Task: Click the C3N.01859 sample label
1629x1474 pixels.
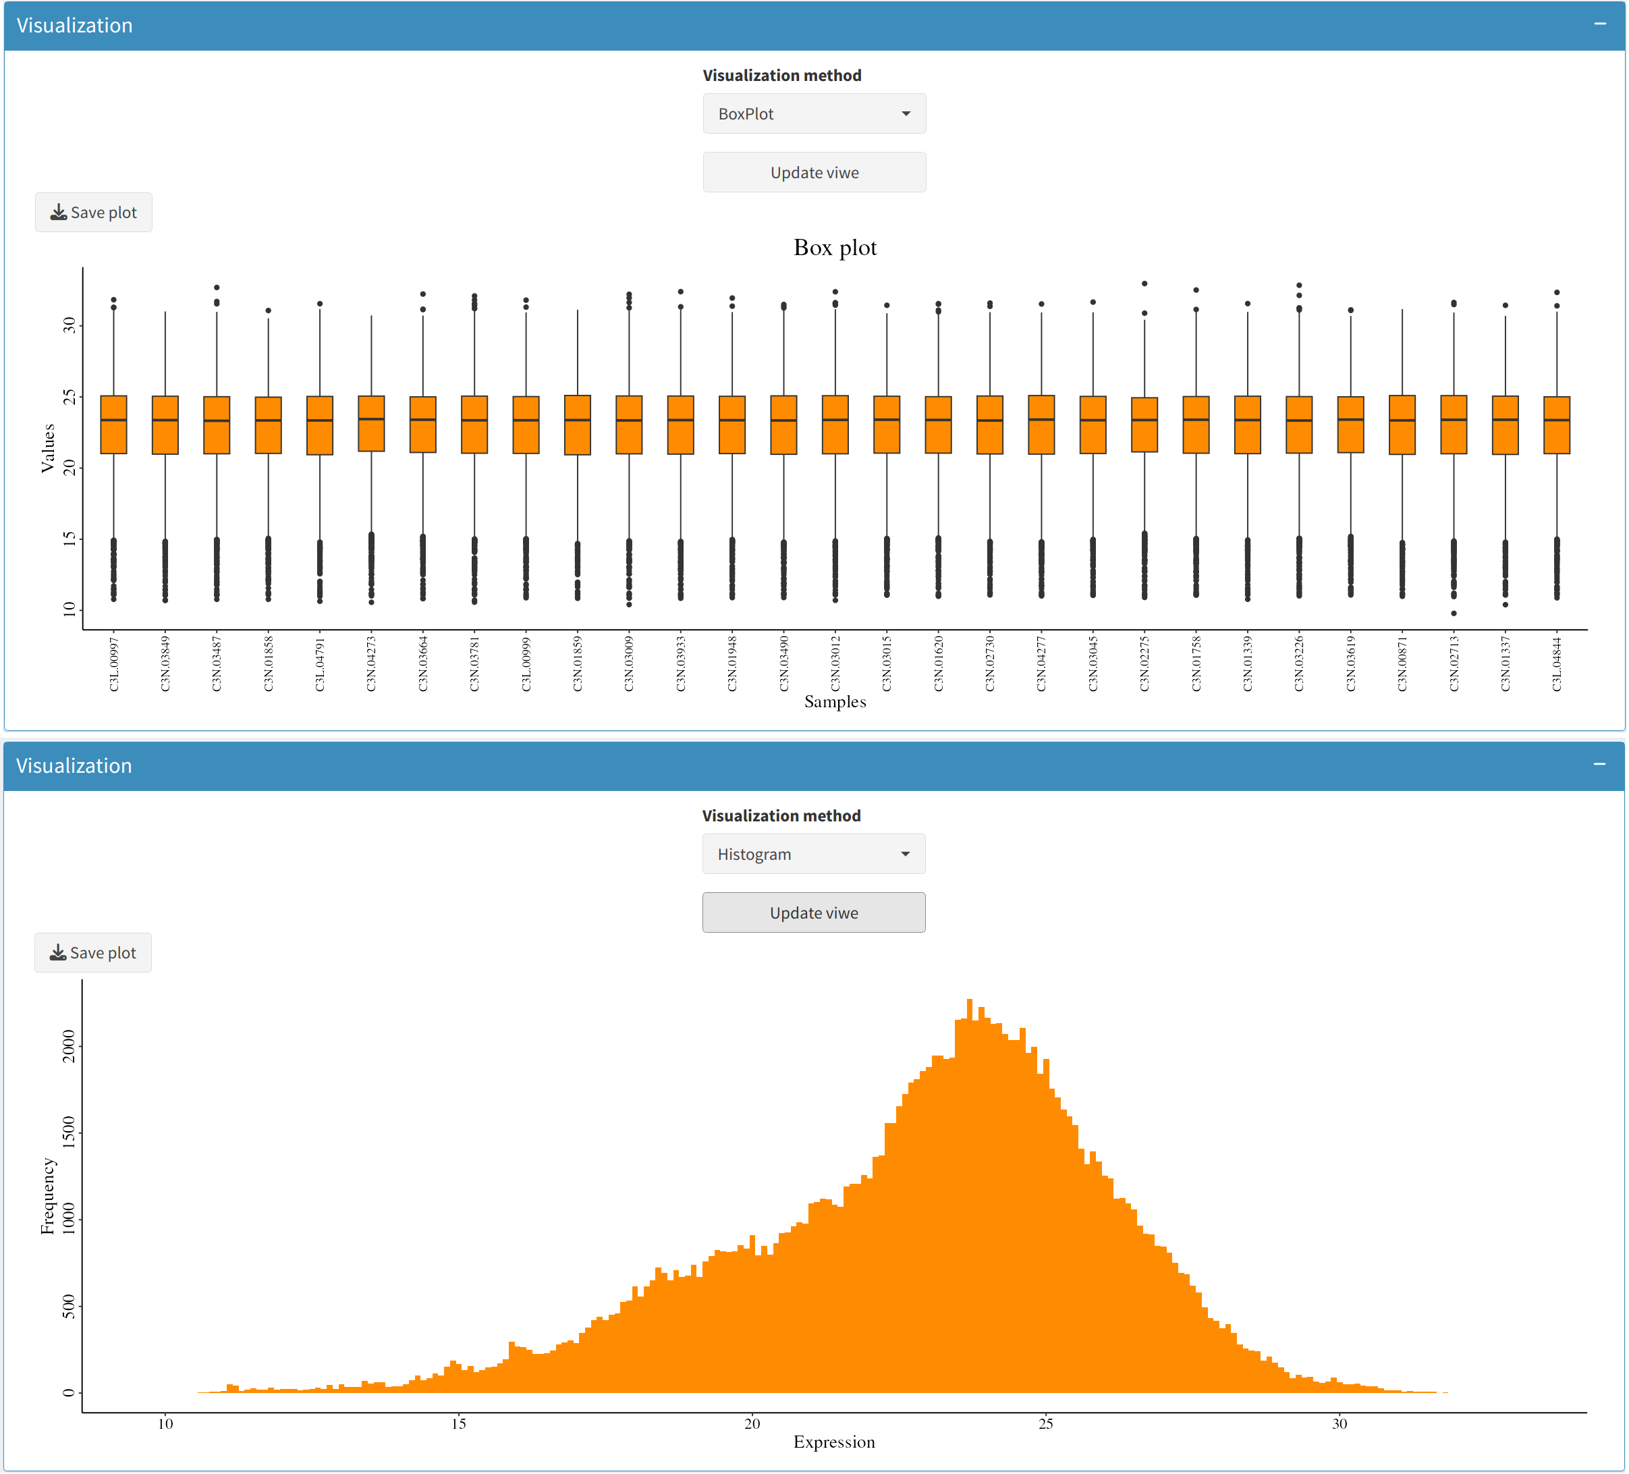Action: (578, 664)
